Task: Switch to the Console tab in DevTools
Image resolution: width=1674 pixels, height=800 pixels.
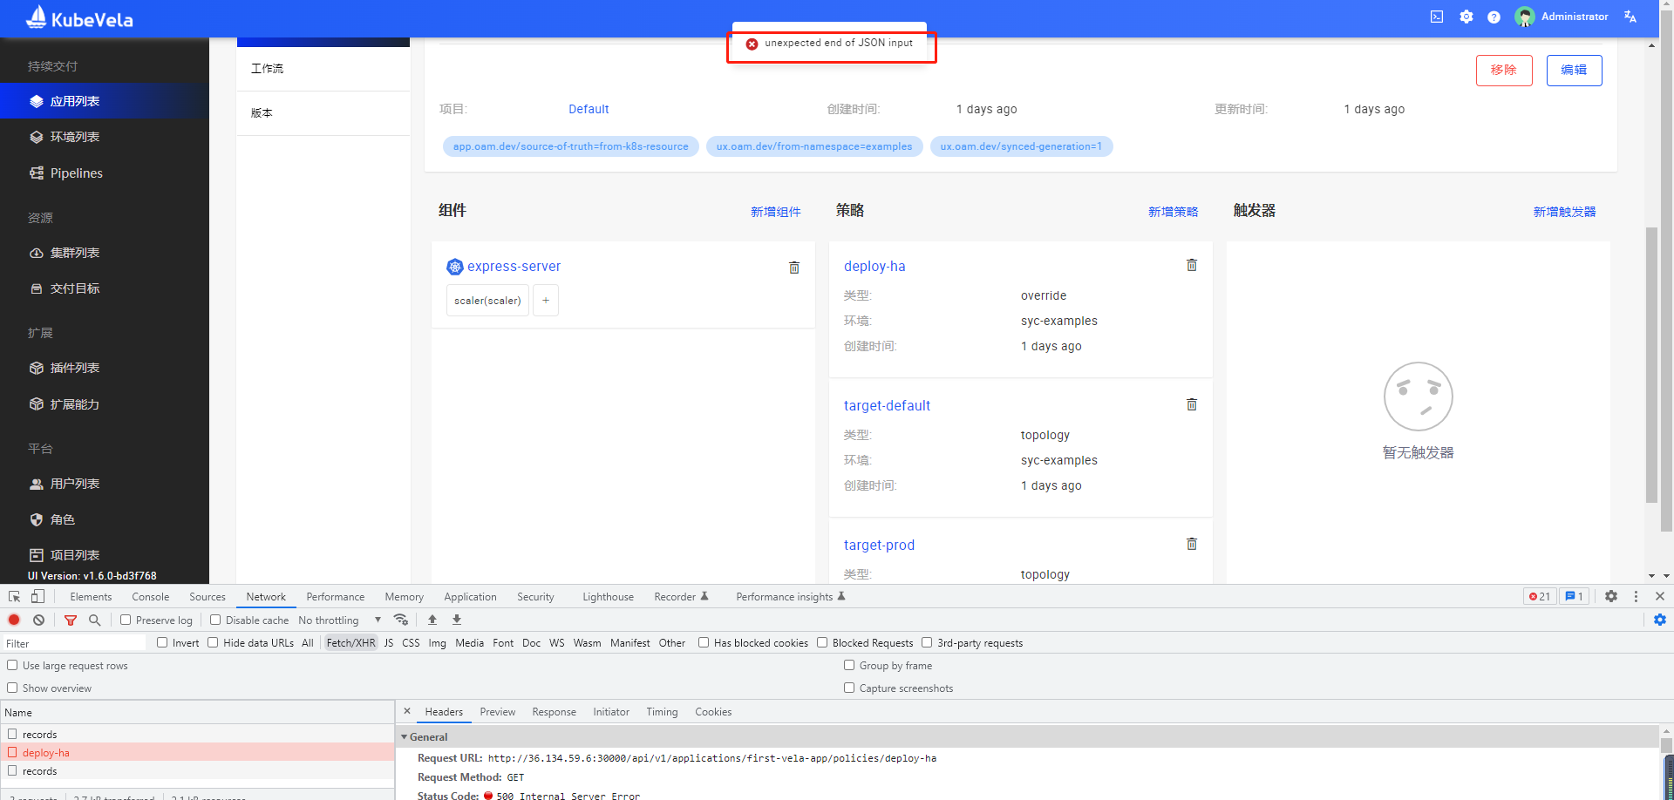Action: [150, 596]
